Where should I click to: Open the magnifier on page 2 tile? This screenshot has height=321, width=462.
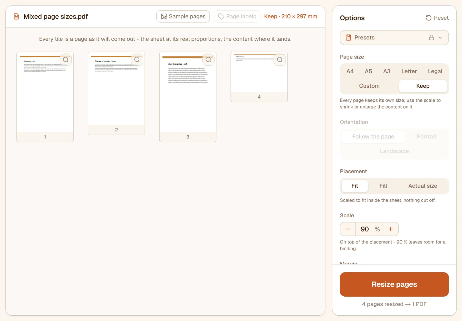(137, 60)
